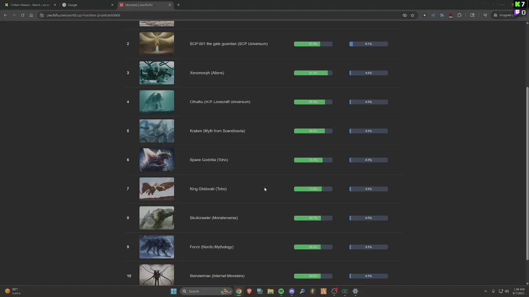This screenshot has width=529, height=297.
Task: Switch to the Google tab
Action: coord(88,5)
